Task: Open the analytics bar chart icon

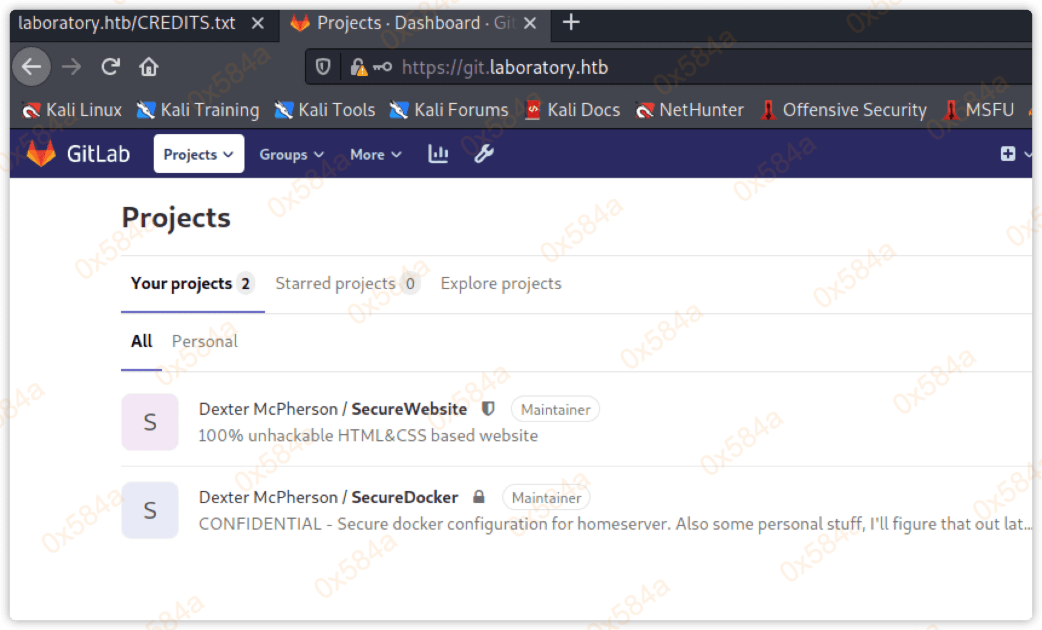Action: click(x=438, y=154)
